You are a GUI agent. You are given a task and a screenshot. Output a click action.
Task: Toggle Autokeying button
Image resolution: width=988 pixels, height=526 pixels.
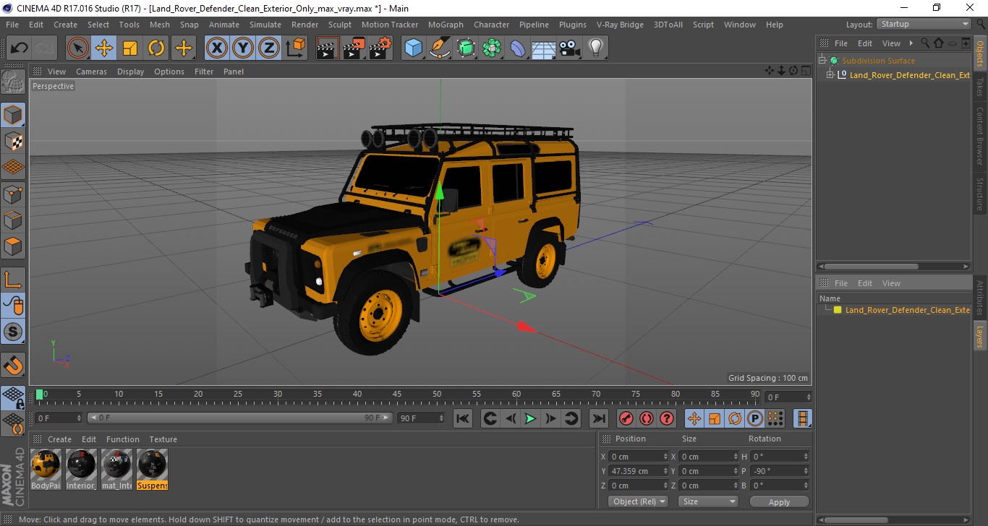click(647, 418)
